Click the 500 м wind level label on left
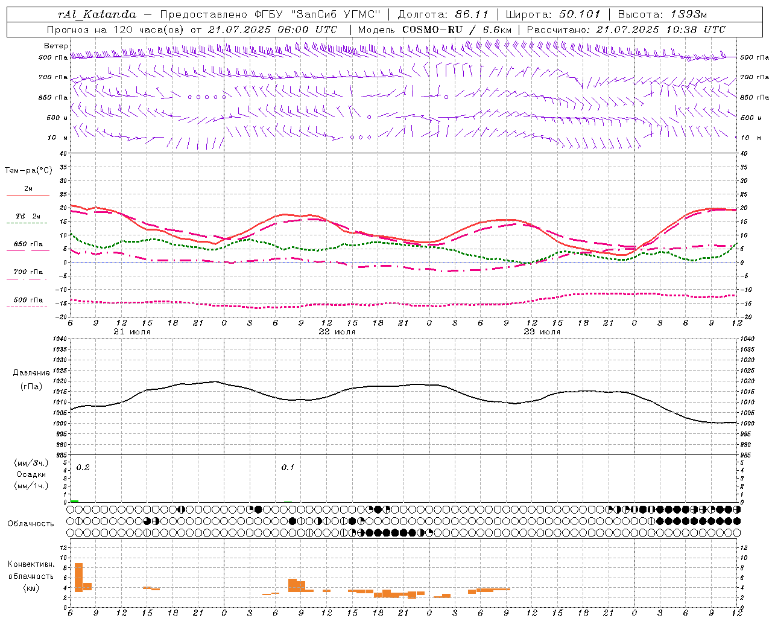 57,118
